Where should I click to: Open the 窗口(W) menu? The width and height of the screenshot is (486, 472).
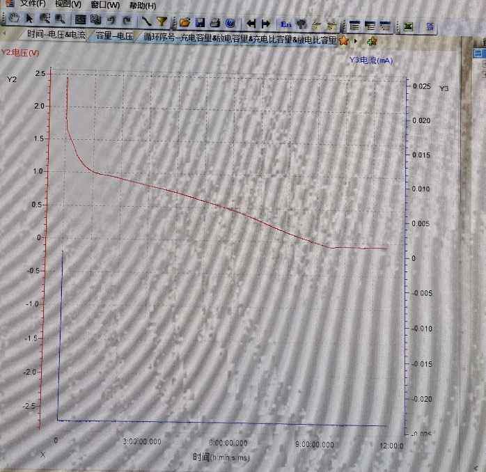[x=105, y=5]
